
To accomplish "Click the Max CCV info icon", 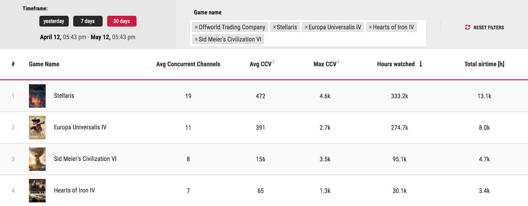I will pyautogui.click(x=338, y=62).
